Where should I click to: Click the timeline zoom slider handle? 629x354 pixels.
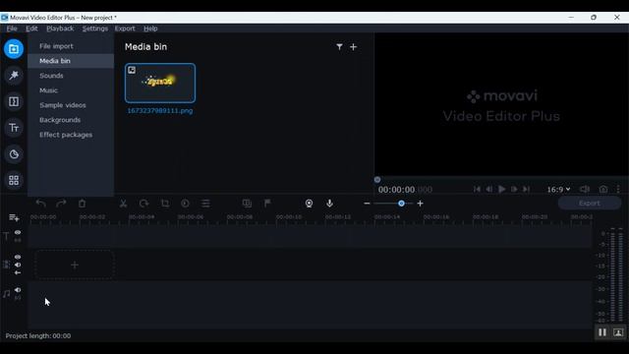click(401, 204)
